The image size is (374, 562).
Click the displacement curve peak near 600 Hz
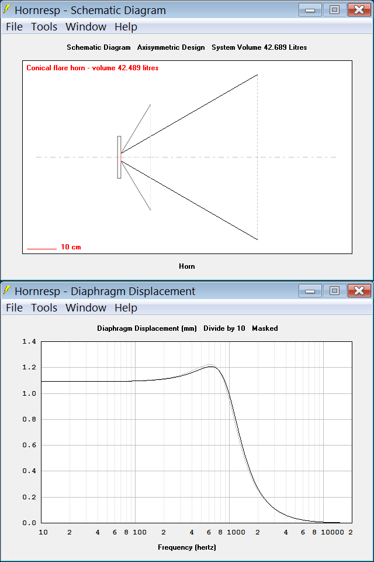pos(211,366)
